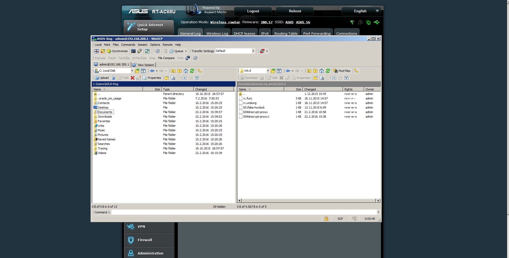Click the local rename pencil icon

pyautogui.click(x=139, y=78)
